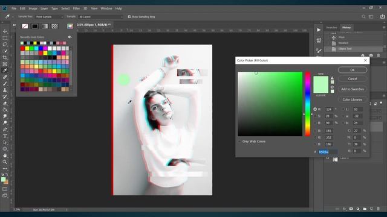Open the color picker rainbow icon
Viewport: 387px width, 217px height.
[x=70, y=26]
